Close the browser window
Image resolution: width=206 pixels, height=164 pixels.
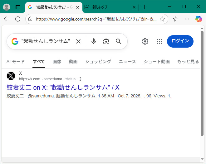pos(199,7)
